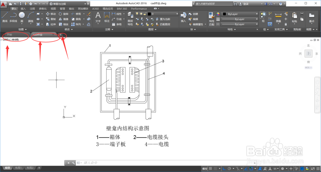Toggle Ortho mode in status bar
This screenshot has height=172, width=321.
click(x=224, y=168)
